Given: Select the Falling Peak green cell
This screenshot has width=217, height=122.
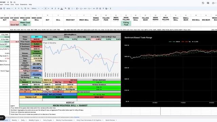Looking at the screenshot, I should [x=126, y=23].
